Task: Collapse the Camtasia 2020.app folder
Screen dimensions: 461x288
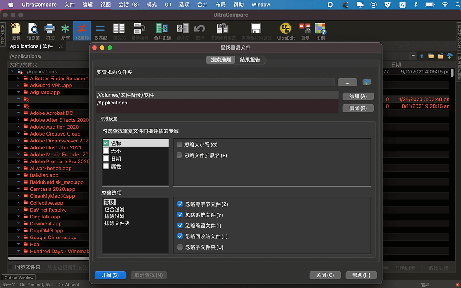Action: pos(18,189)
